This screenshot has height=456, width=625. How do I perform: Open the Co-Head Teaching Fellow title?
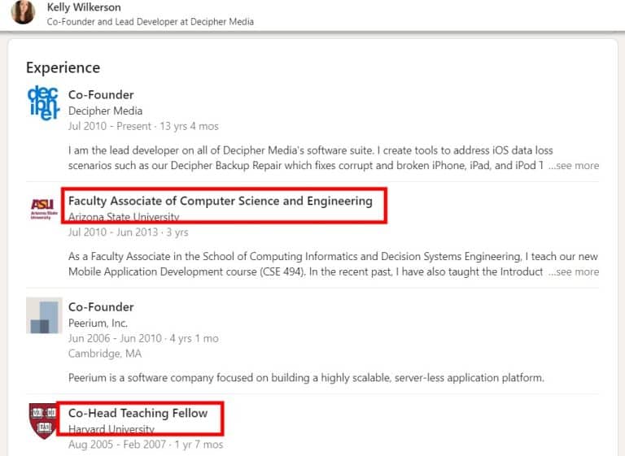pyautogui.click(x=138, y=413)
